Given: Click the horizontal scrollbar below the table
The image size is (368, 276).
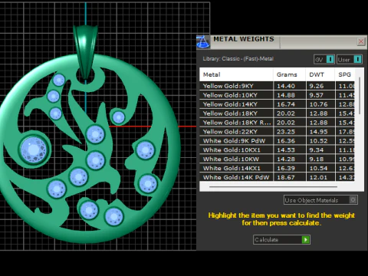Looking at the screenshot, I should (273, 187).
